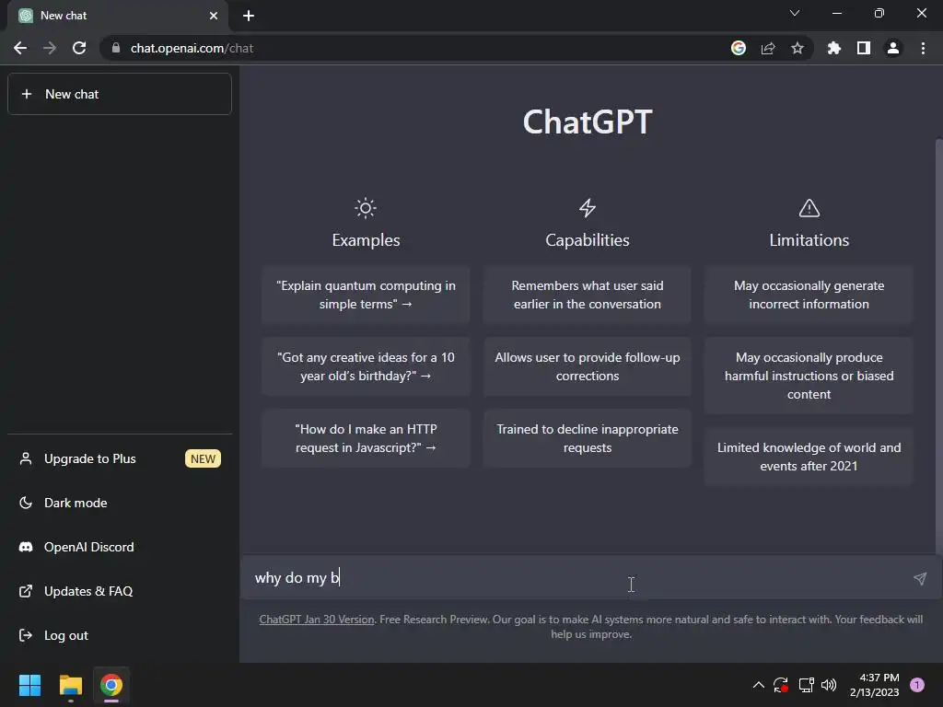
Task: Open the notification badge in taskbar
Action: click(x=917, y=685)
